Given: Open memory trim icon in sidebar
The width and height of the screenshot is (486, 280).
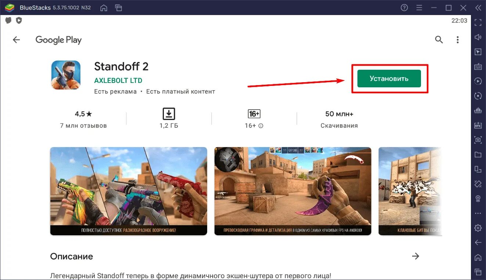Looking at the screenshot, I should (x=478, y=110).
